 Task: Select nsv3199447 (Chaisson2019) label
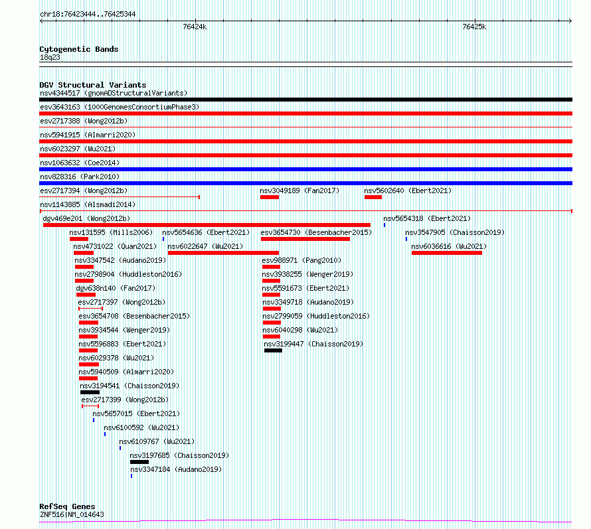click(313, 344)
